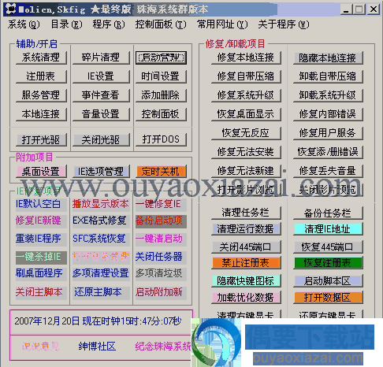383x367 pixels.
Task: Click the 一键杀掉IE button
Action: pyautogui.click(x=41, y=257)
